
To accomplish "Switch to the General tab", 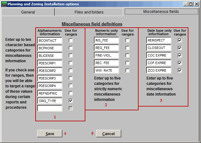I will [28, 12].
